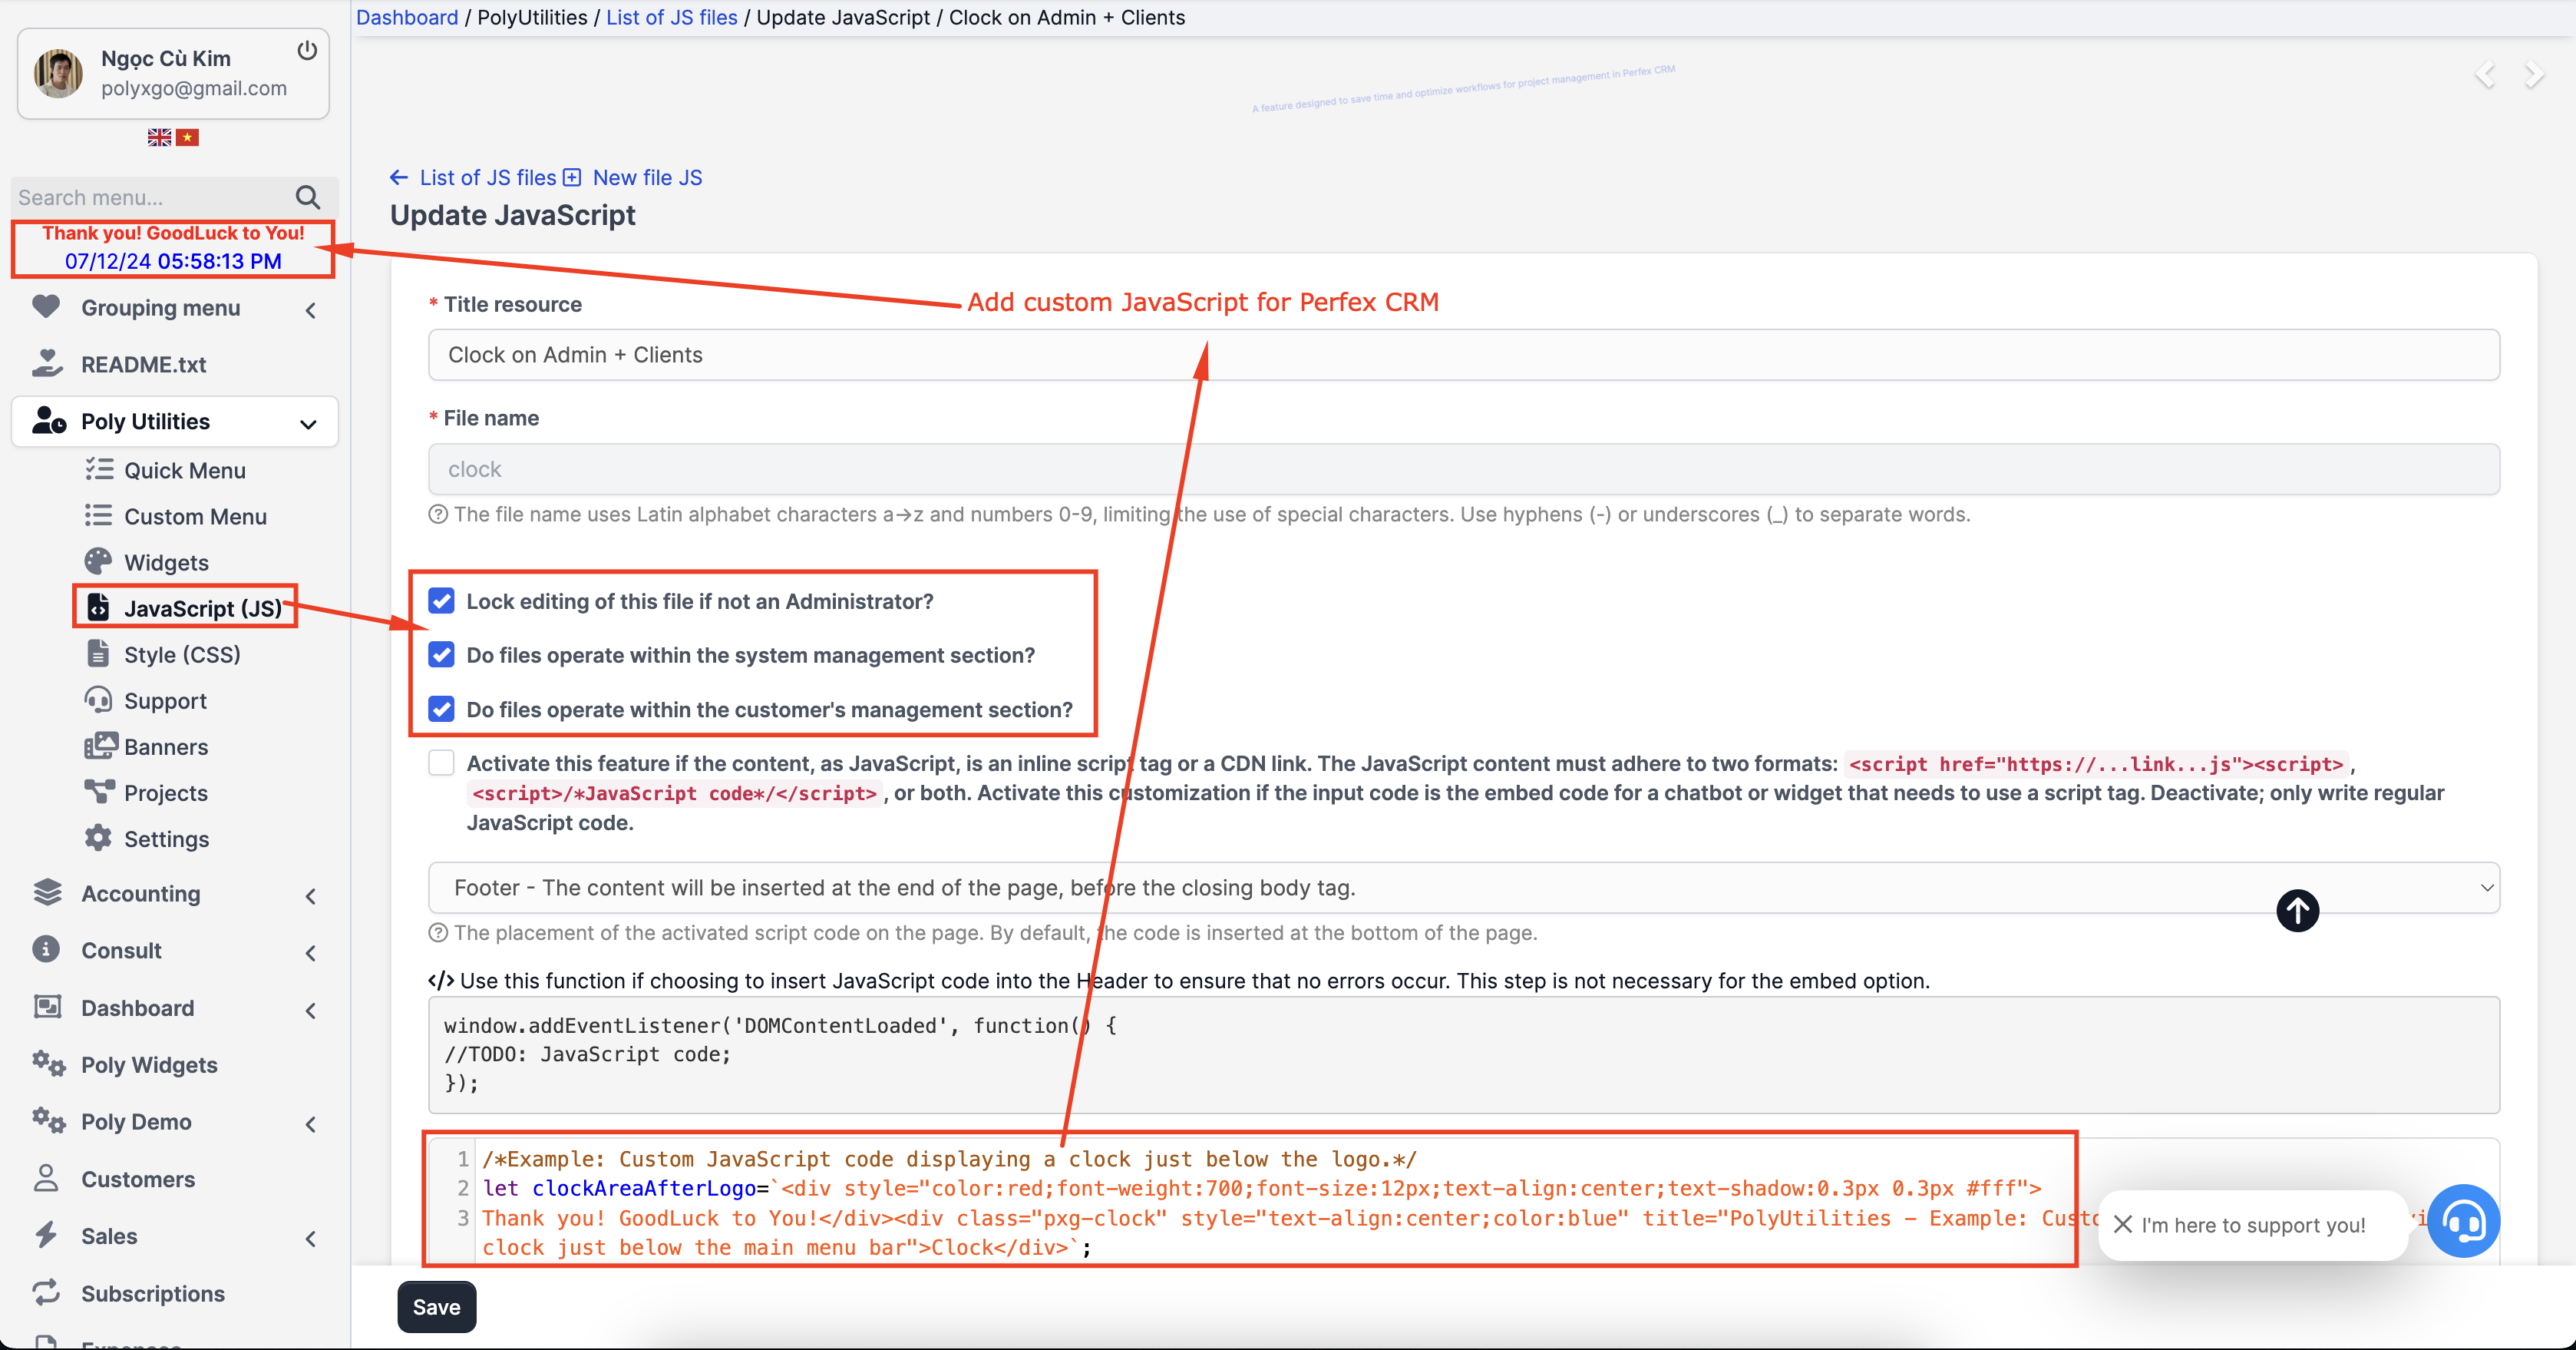Viewport: 2576px width, 1350px height.
Task: Switch language using the Vietnamese flag
Action: click(188, 137)
